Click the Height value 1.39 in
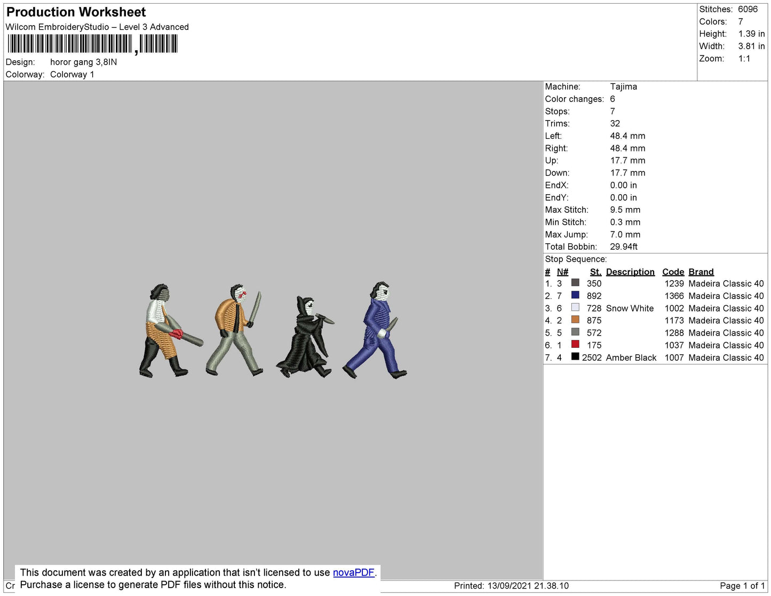The image size is (771, 596). tap(751, 34)
